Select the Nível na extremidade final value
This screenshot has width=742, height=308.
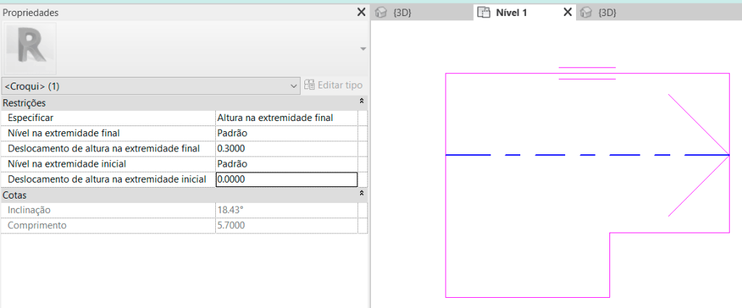click(x=286, y=133)
